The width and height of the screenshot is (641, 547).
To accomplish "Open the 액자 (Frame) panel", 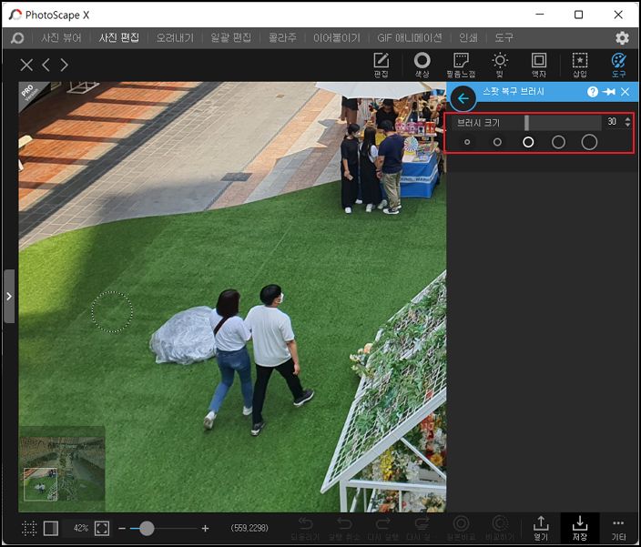I will pos(539,65).
